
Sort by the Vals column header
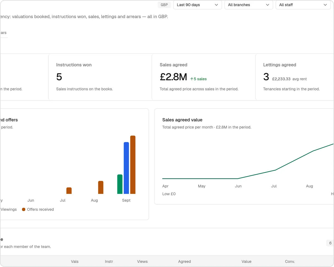75,261
